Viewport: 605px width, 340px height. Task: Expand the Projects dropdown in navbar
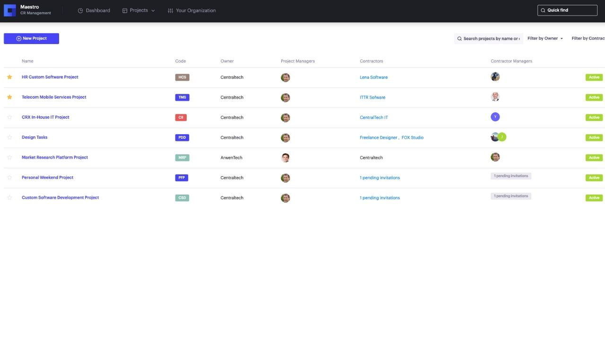(138, 10)
